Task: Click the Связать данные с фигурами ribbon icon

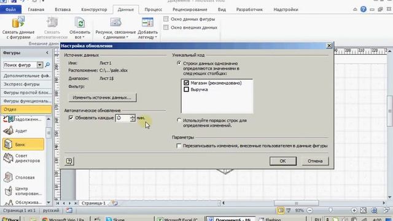Action: [18, 23]
